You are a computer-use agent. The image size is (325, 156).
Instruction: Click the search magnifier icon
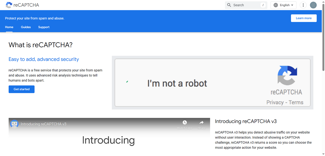click(229, 5)
